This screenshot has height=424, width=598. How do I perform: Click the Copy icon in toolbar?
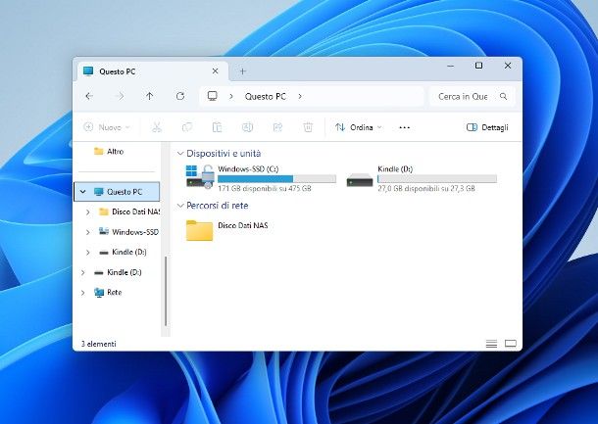[187, 127]
